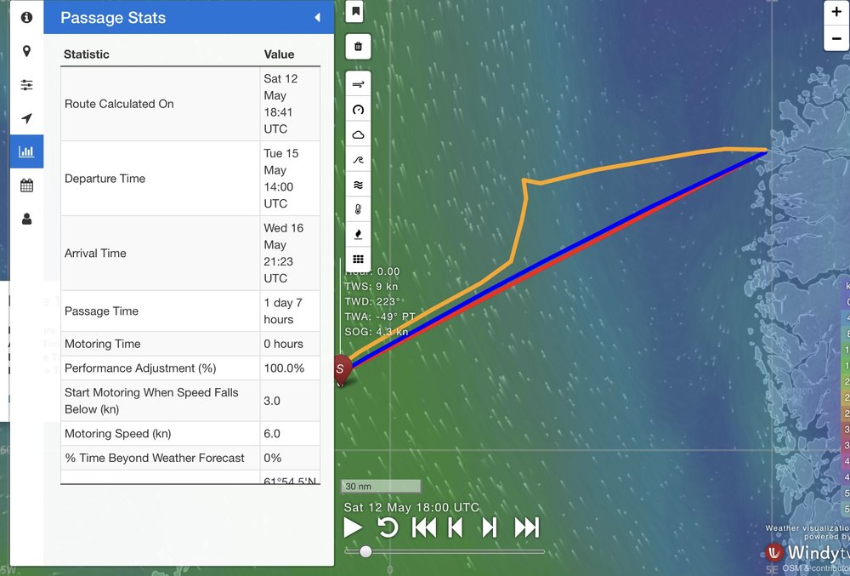Select the Passage Time row label

click(101, 311)
